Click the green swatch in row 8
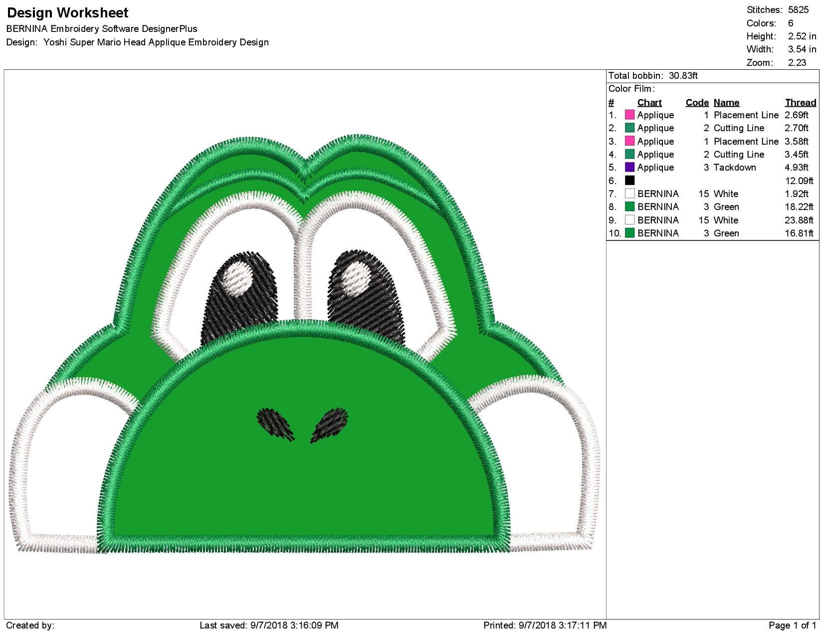This screenshot has height=636, width=823. [x=629, y=207]
